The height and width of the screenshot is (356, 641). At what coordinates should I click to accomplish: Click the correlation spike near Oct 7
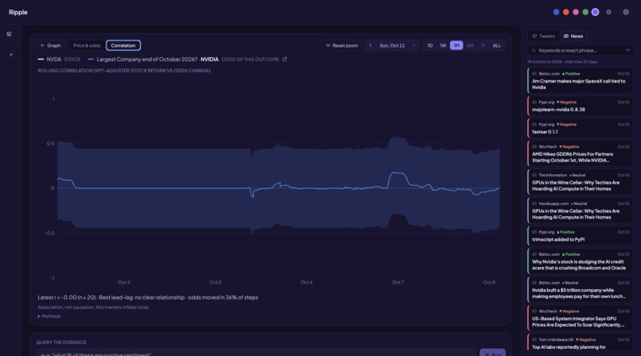point(397,174)
